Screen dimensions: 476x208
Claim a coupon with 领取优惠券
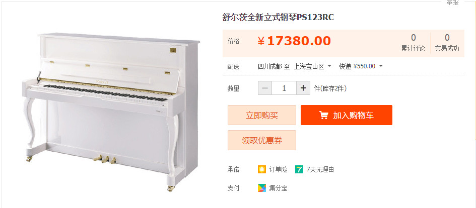click(262, 140)
